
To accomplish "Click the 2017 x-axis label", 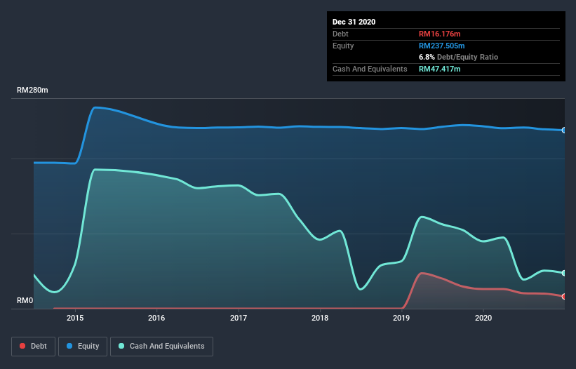I will tap(239, 318).
